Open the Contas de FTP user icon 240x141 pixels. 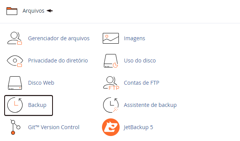coord(111,83)
